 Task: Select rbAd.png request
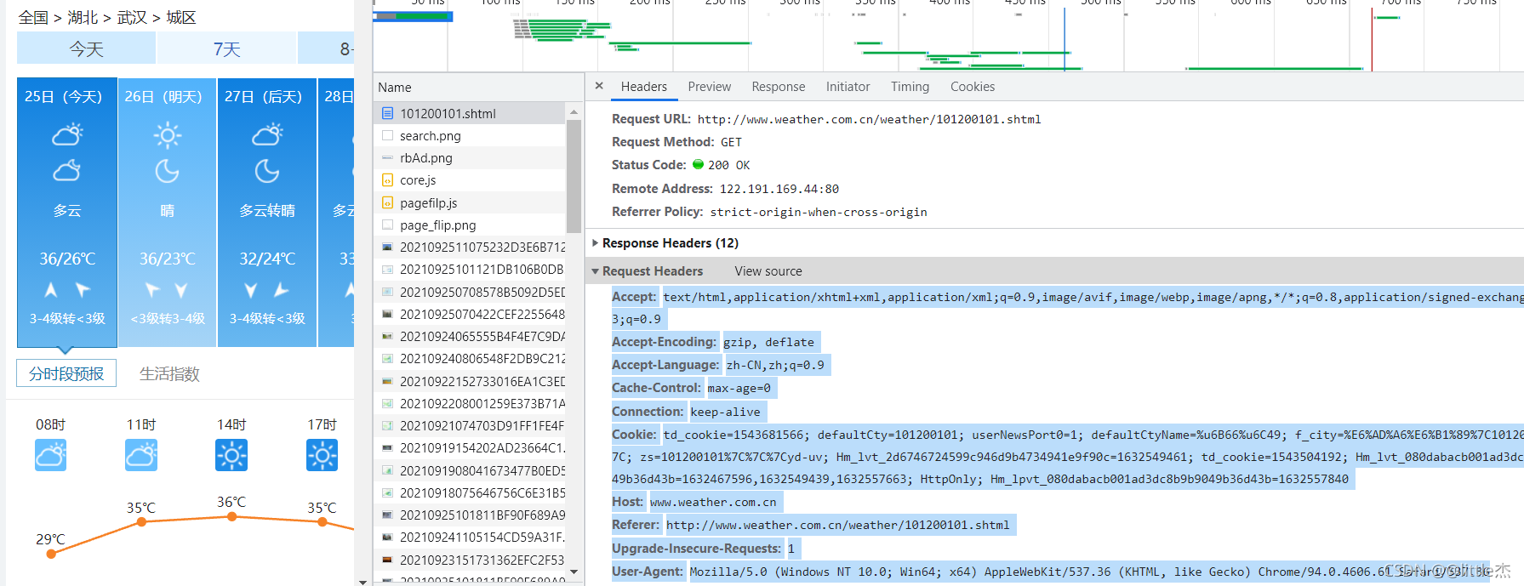point(470,158)
